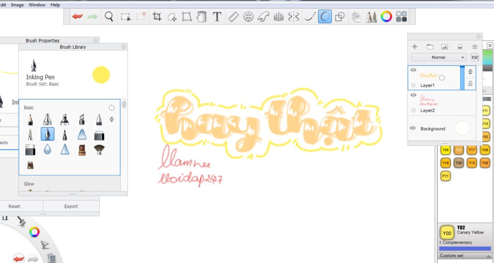
Task: Create a layer group with folder icon
Action: [x=430, y=47]
